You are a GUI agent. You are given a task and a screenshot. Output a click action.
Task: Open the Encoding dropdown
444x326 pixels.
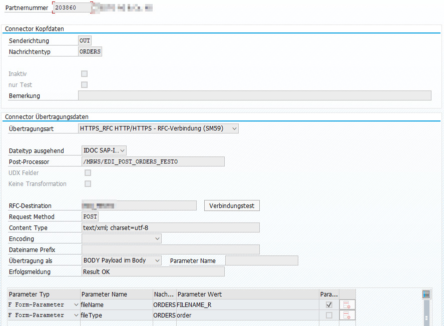121,239
